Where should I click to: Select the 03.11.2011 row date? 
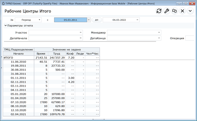click(18, 86)
